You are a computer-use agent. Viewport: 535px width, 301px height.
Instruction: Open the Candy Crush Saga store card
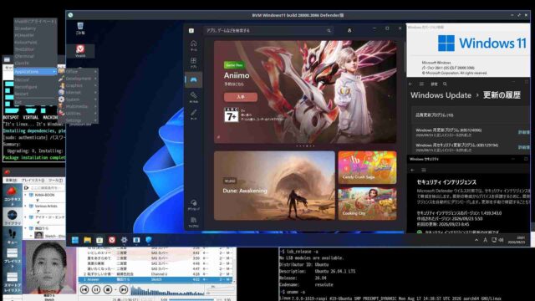[x=367, y=167]
